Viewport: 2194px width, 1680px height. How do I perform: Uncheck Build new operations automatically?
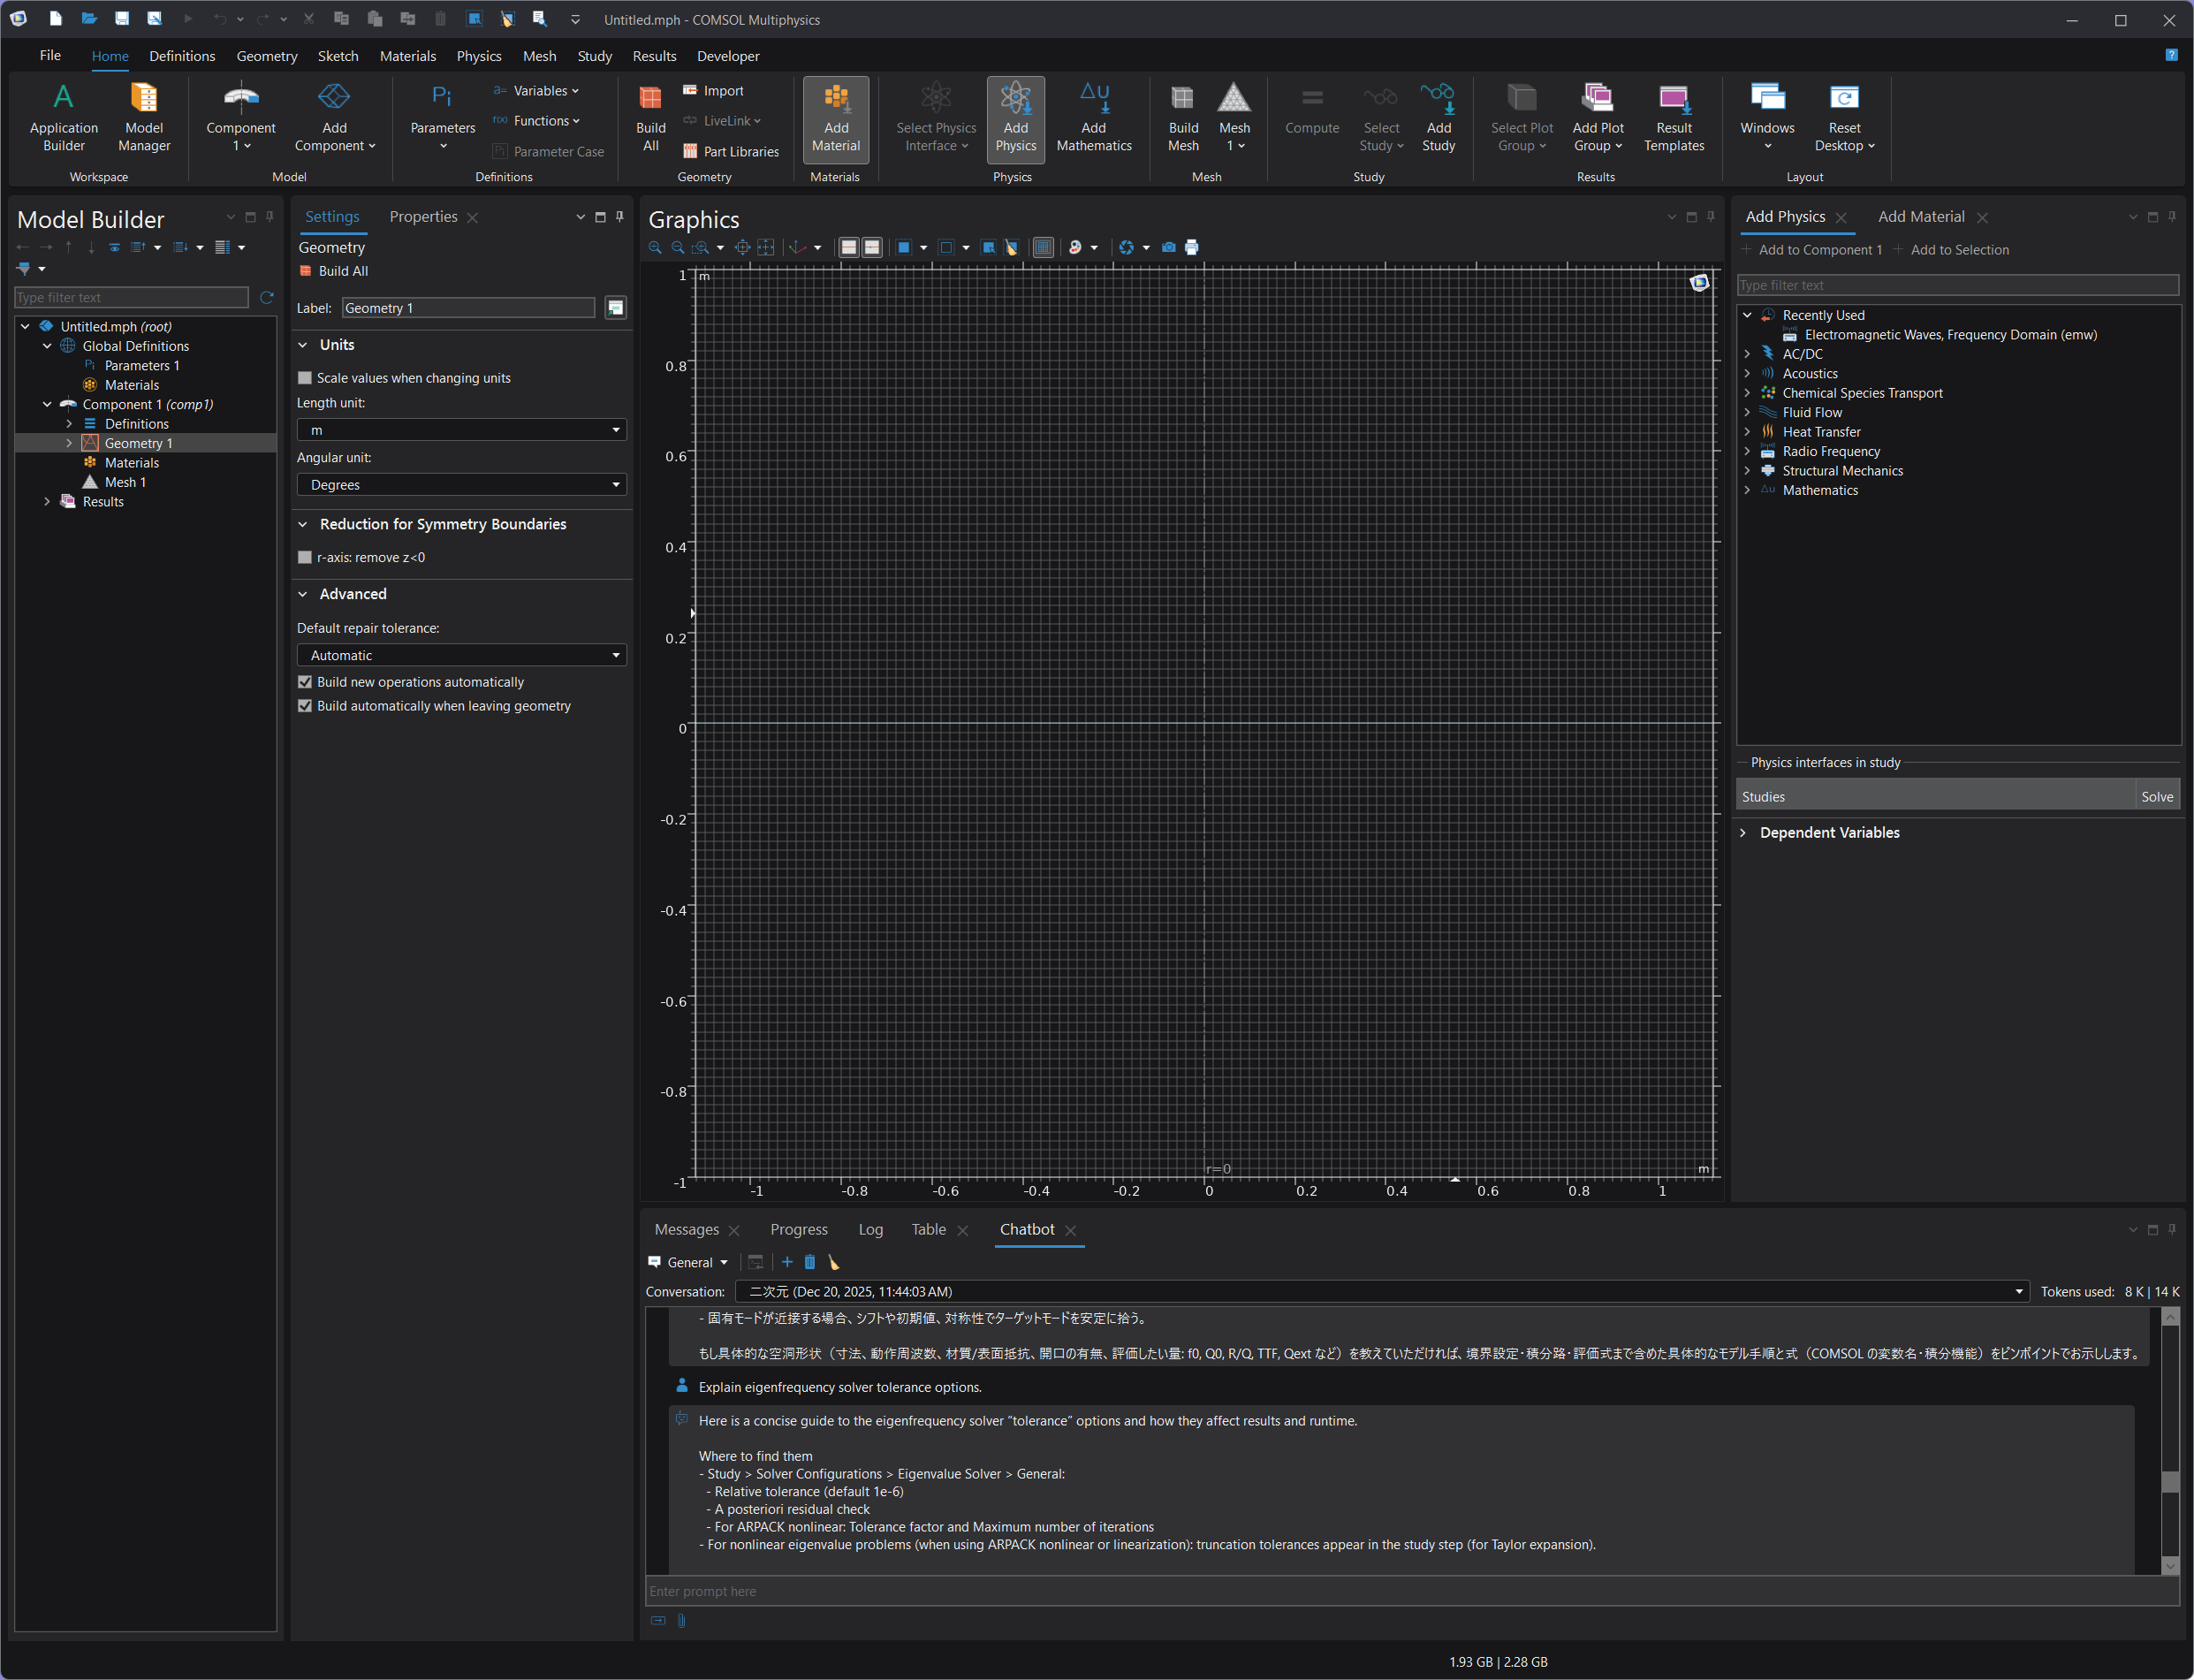305,682
